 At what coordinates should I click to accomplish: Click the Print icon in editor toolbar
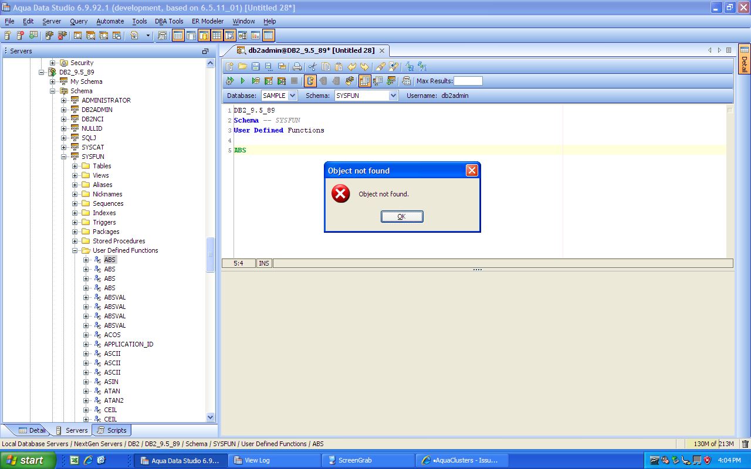(x=297, y=67)
